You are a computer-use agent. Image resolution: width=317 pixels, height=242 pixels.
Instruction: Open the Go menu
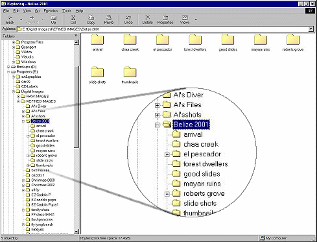click(38, 10)
